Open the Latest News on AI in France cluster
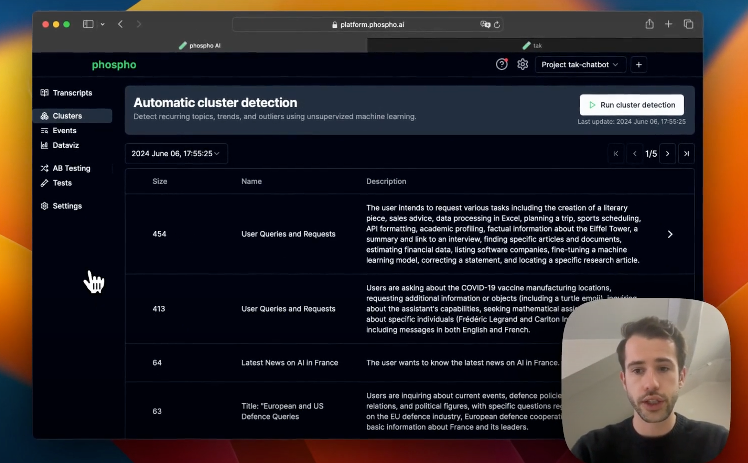 (290, 363)
